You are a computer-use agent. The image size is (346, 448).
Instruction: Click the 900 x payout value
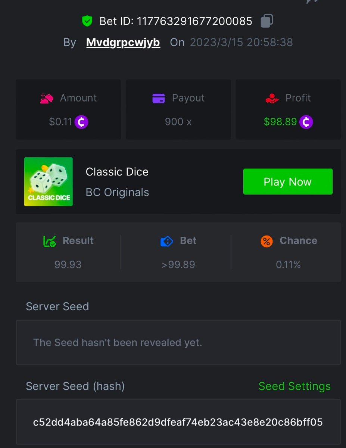(x=178, y=122)
